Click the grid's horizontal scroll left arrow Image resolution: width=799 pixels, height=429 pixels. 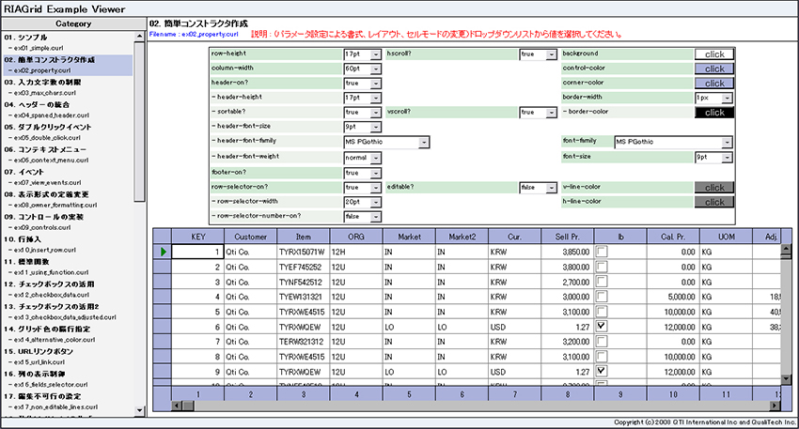[x=175, y=405]
